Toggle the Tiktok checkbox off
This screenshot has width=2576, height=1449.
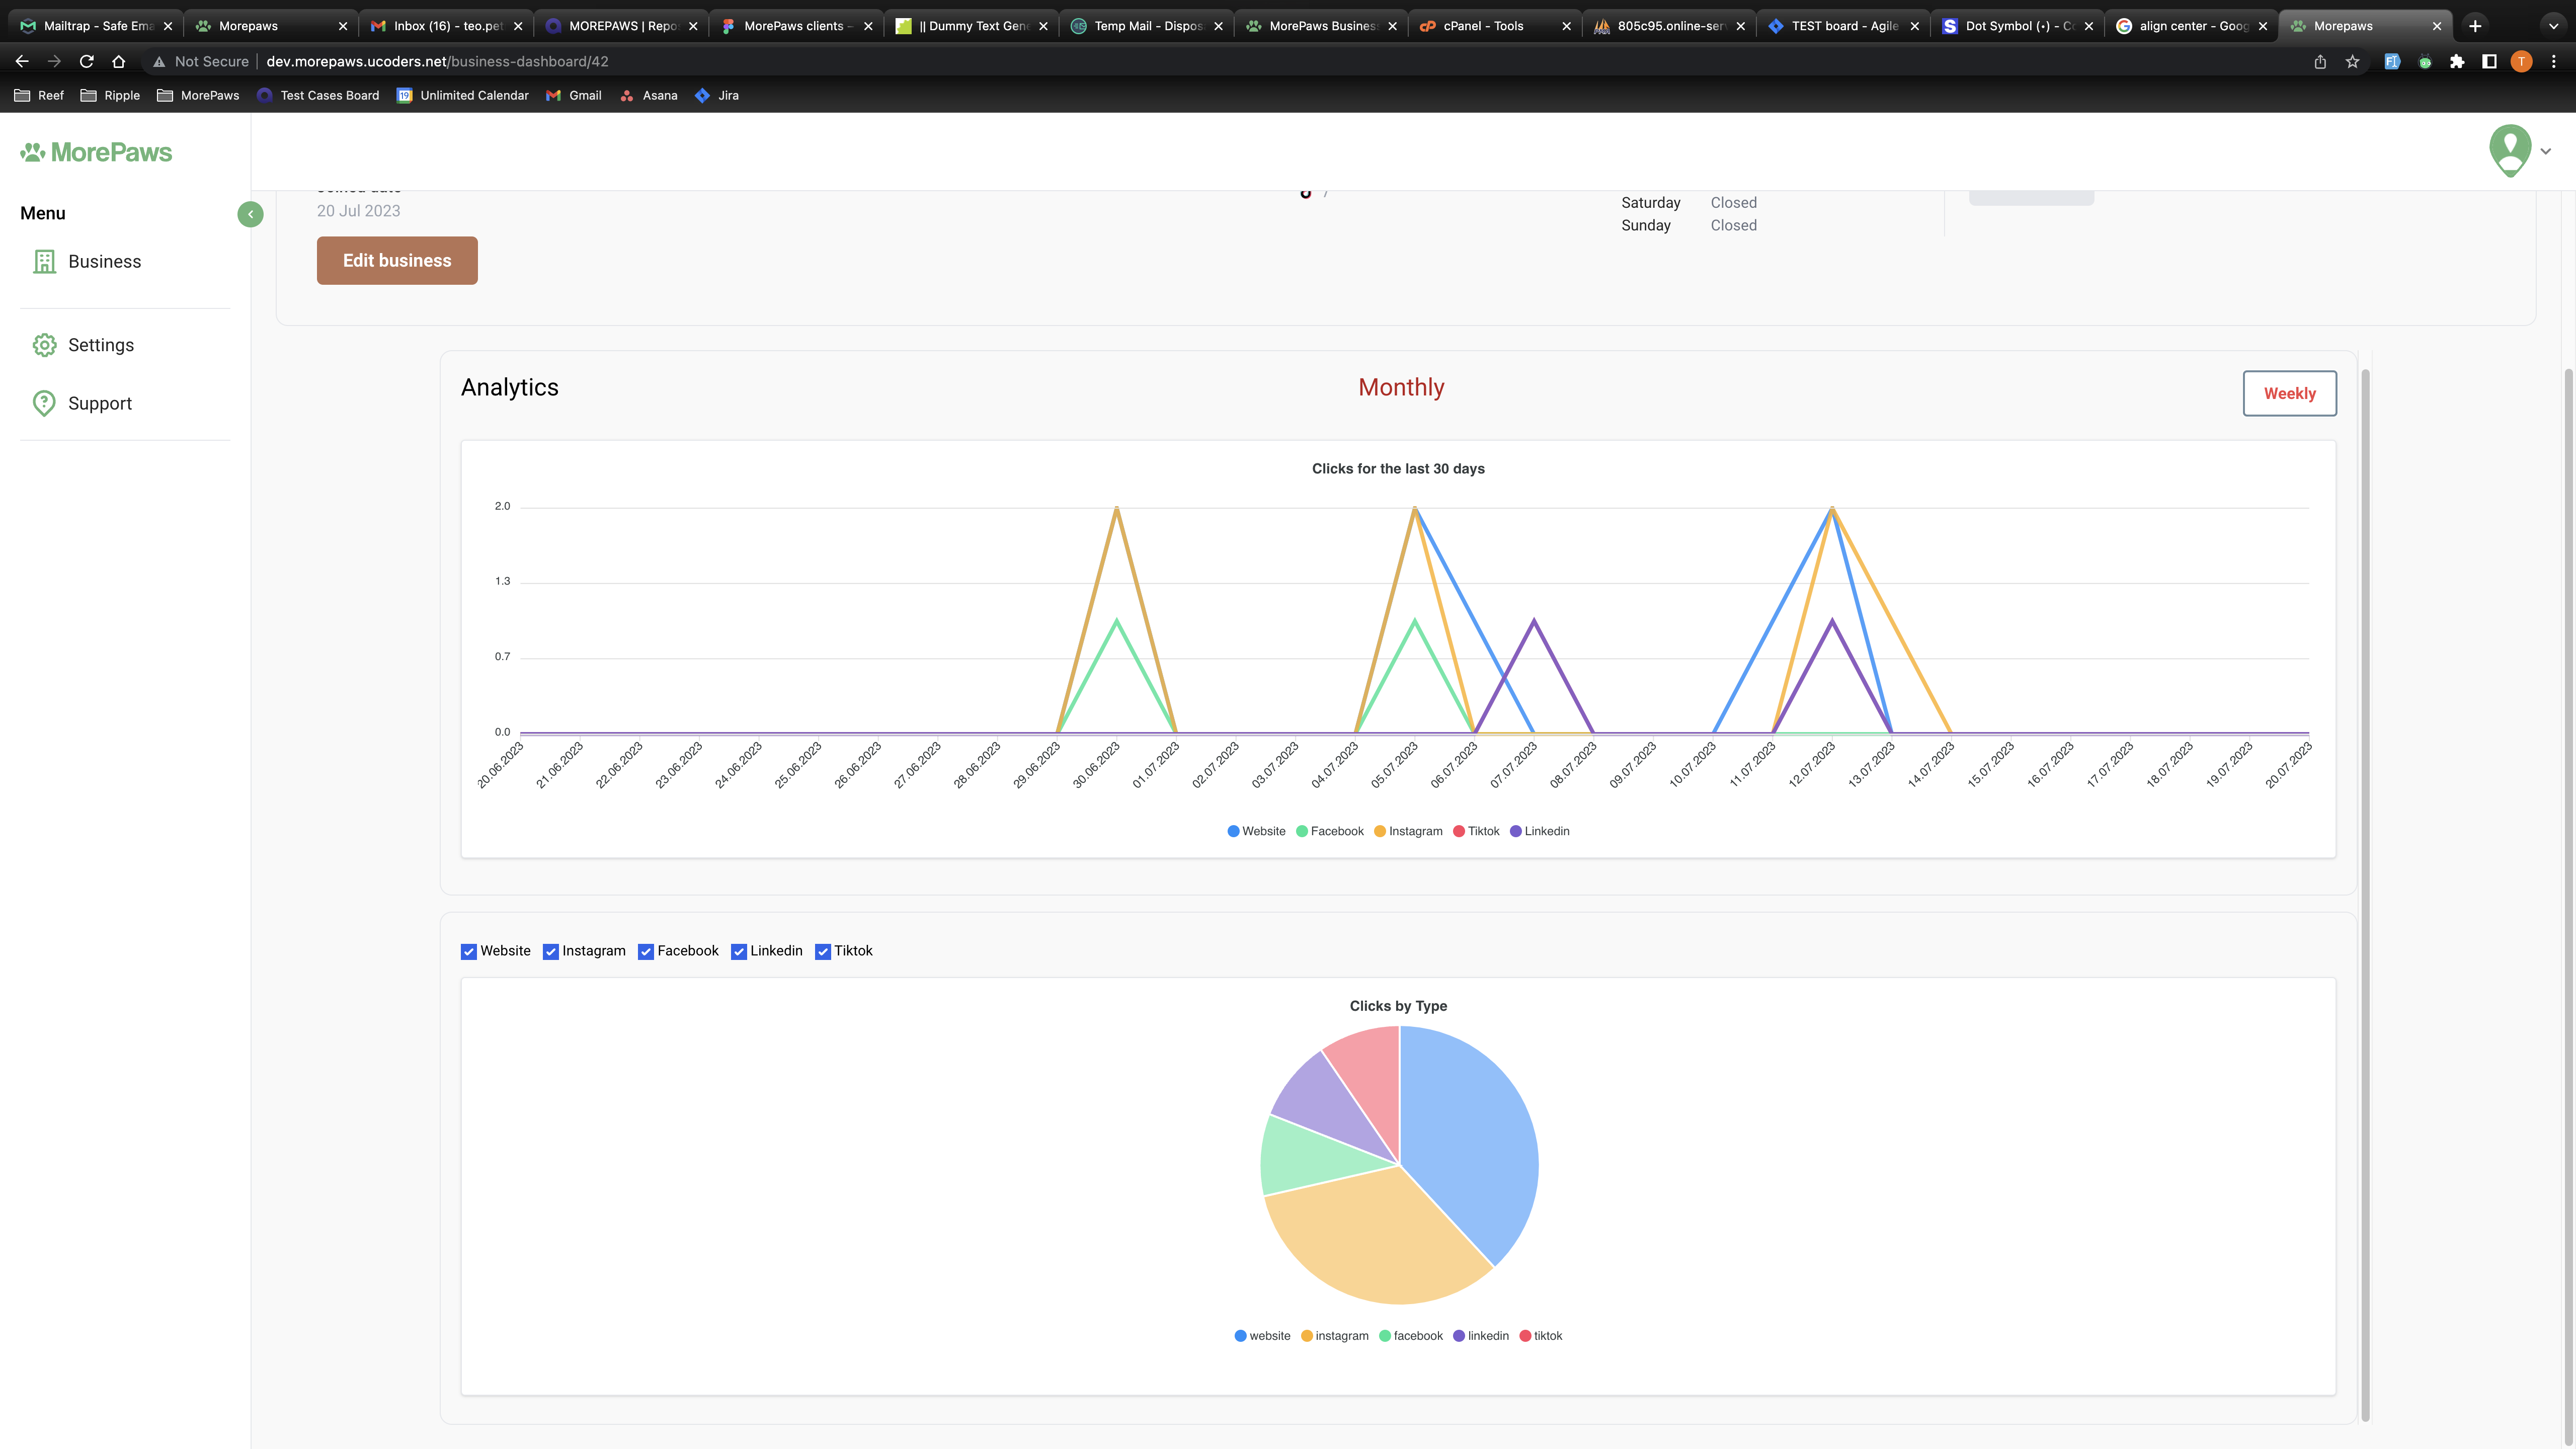(822, 951)
